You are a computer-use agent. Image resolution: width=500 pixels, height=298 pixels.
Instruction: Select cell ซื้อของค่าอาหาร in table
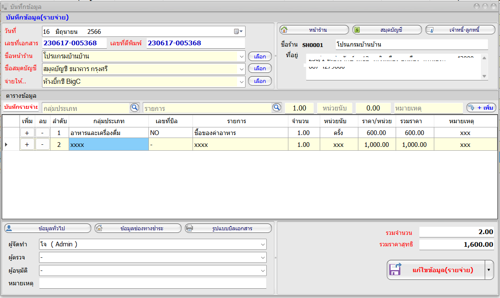pyautogui.click(x=240, y=133)
